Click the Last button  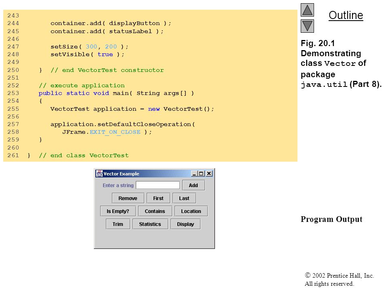tap(184, 198)
